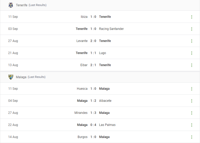The height and width of the screenshot is (143, 200).
Task: Click the Malaga club crest icon
Action: coord(11,77)
